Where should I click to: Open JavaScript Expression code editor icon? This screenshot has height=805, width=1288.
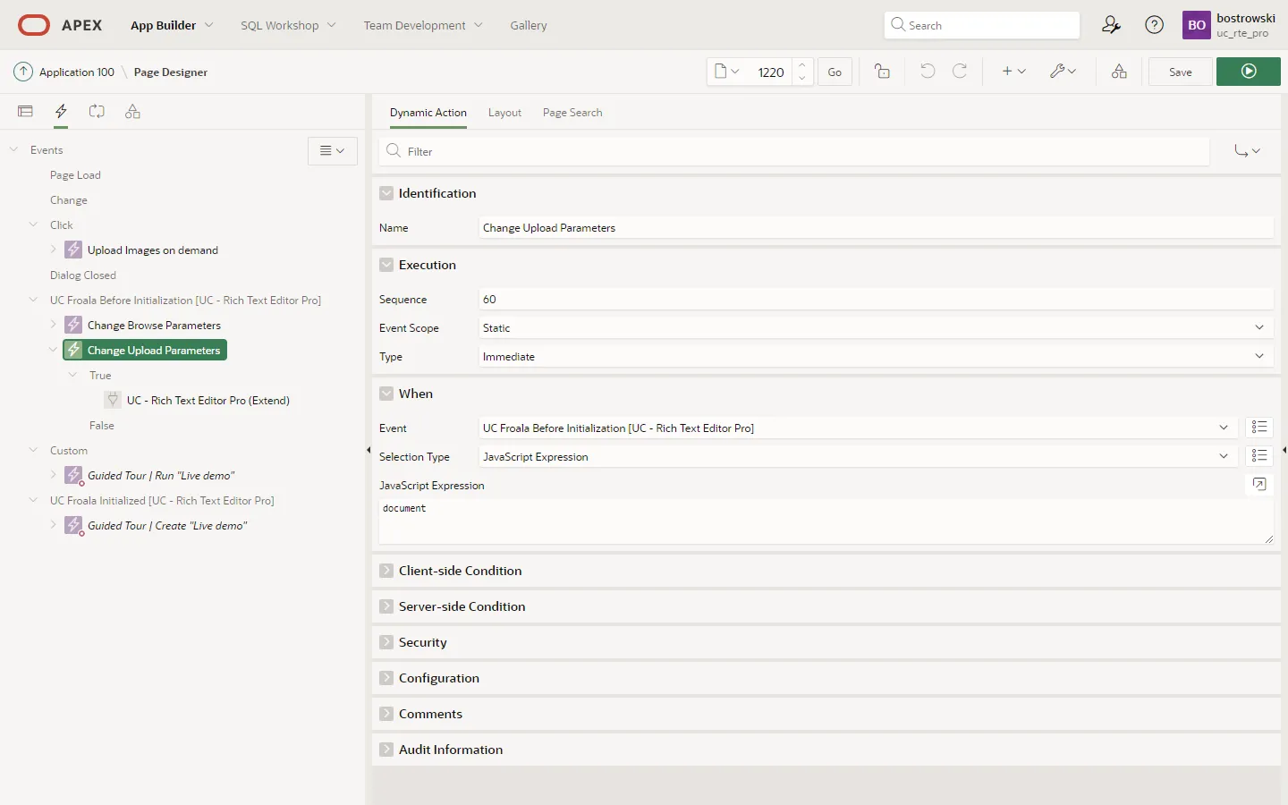coord(1259,485)
